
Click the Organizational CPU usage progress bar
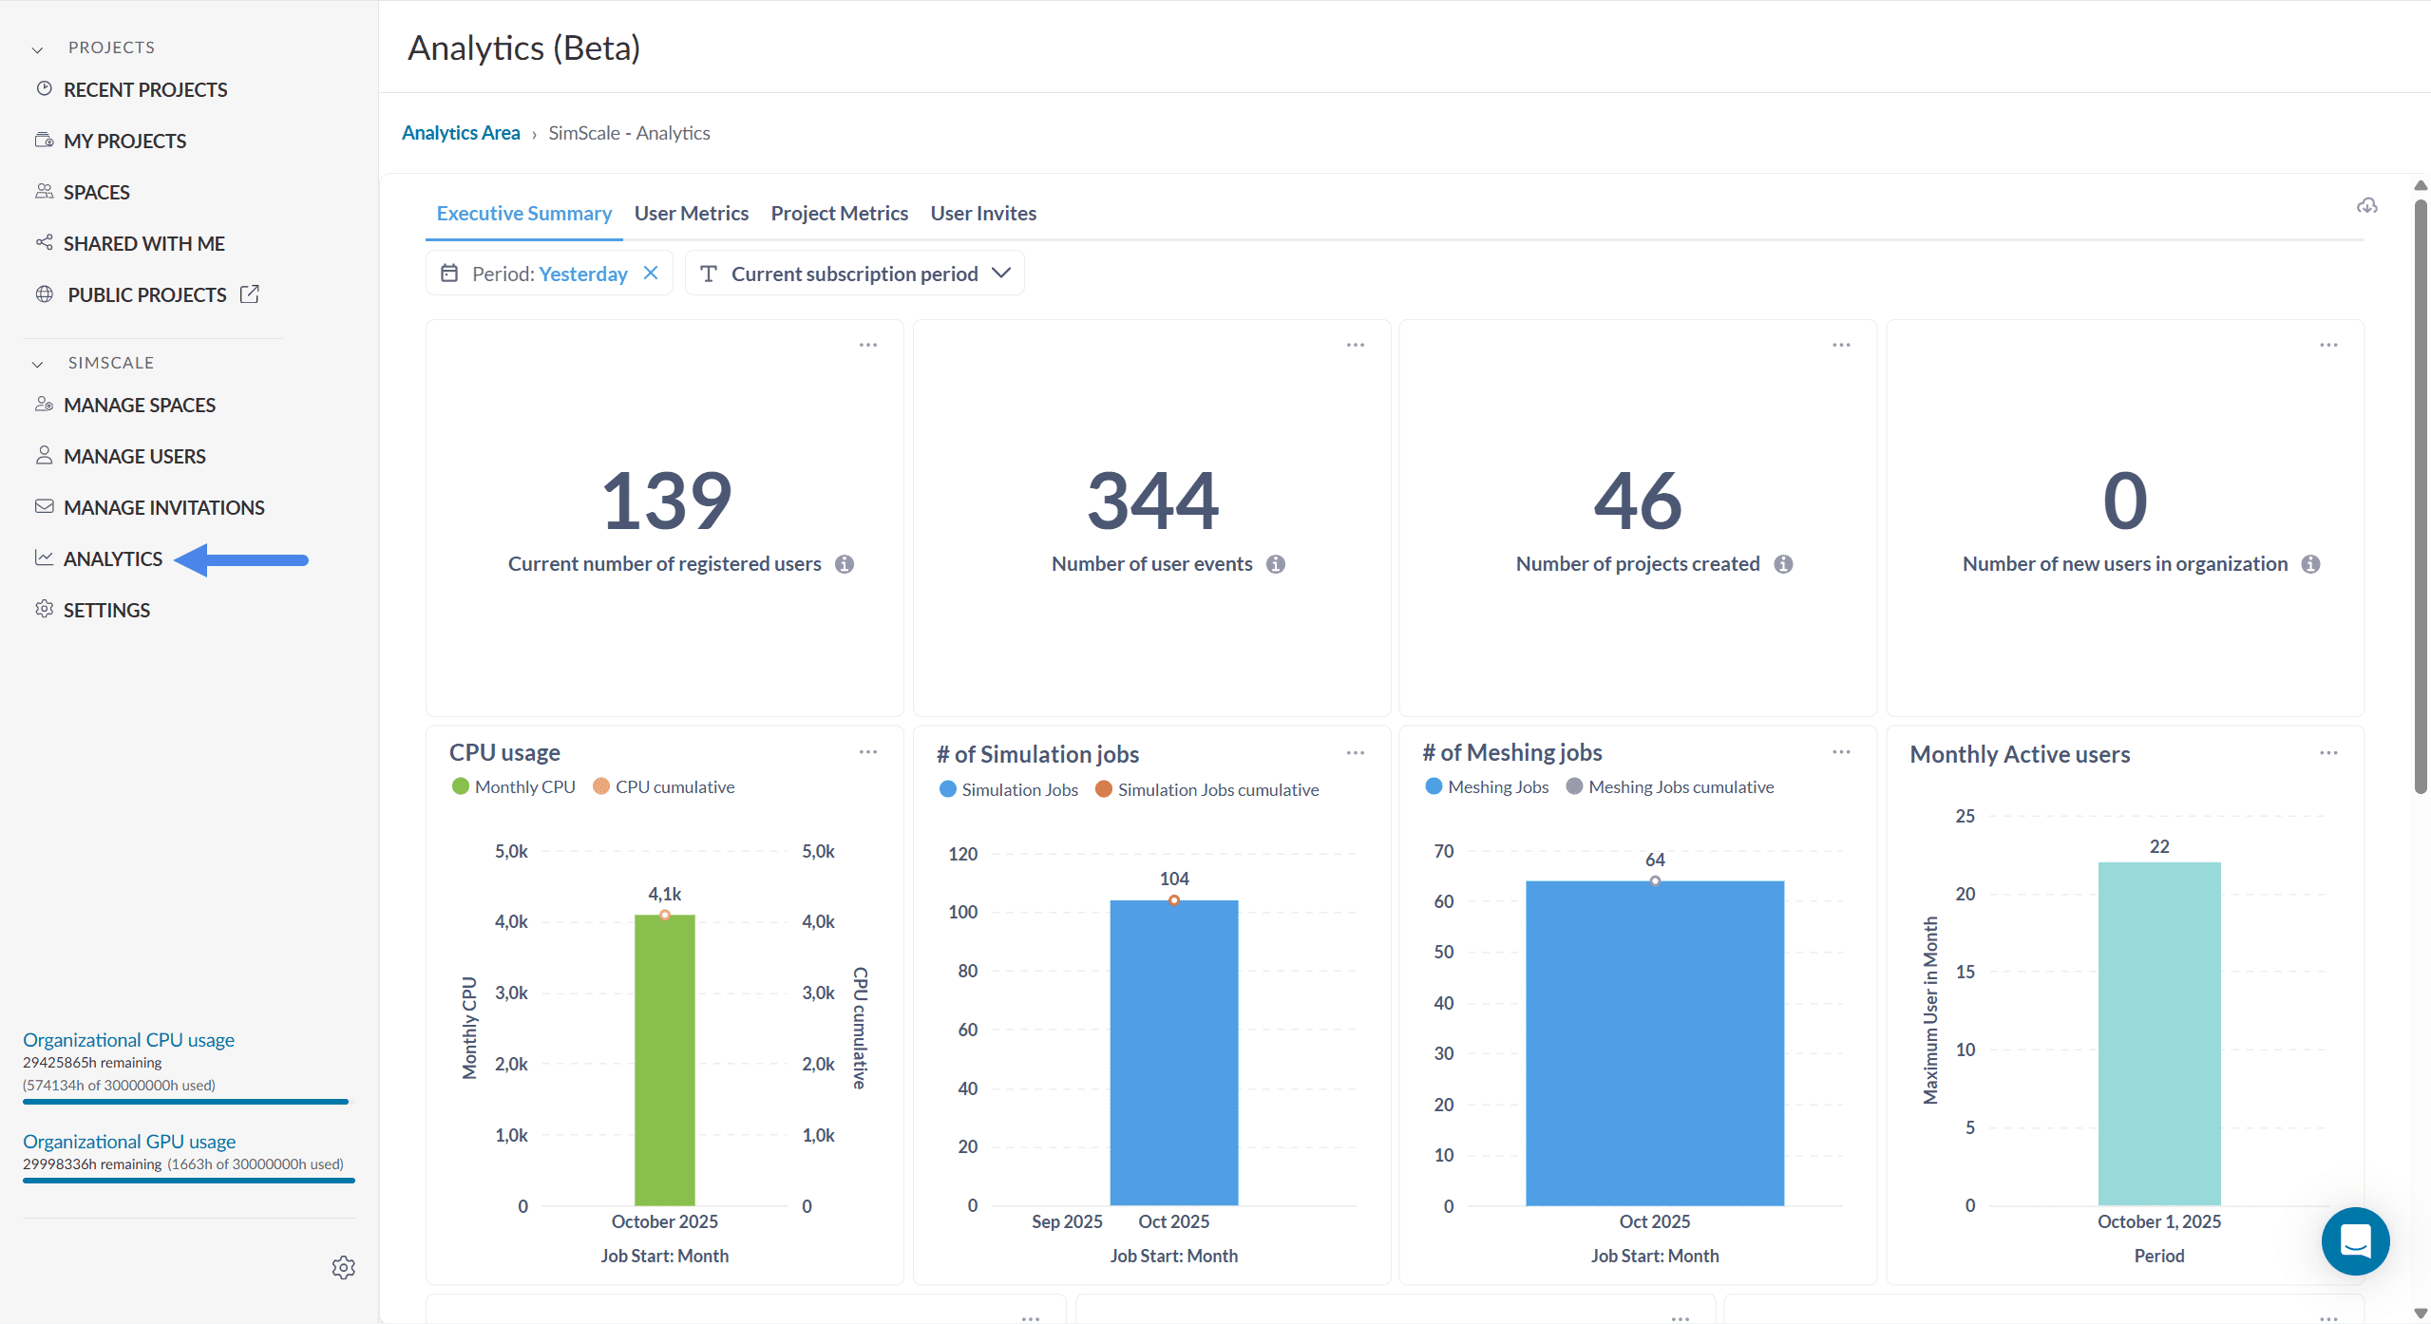pos(186,1102)
